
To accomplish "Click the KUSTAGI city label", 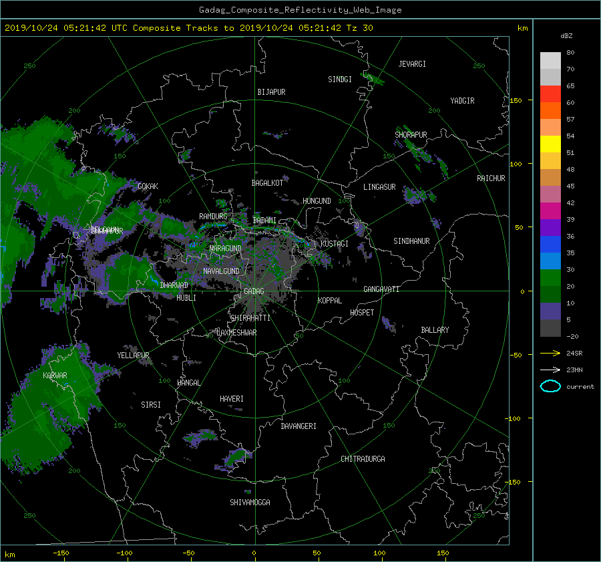I will 335,244.
